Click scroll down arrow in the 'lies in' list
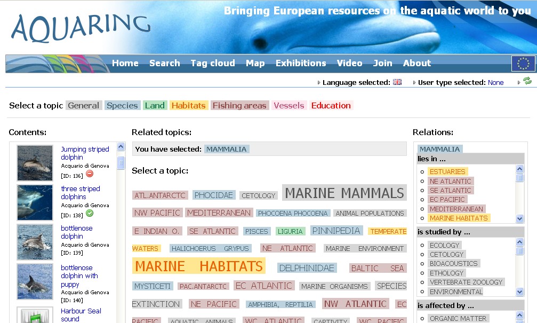The image size is (537, 323). pos(519,218)
